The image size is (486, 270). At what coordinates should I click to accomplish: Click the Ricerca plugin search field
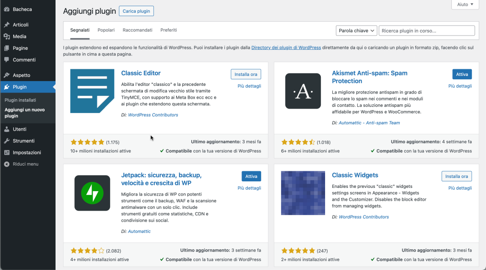(427, 31)
